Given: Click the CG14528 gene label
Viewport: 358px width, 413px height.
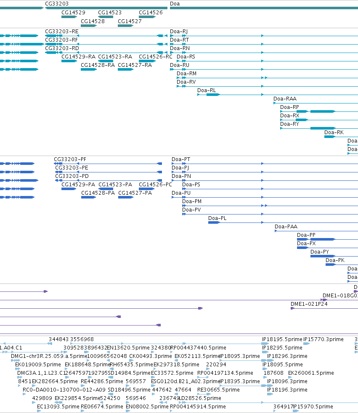Looking at the screenshot, I should tap(93, 21).
